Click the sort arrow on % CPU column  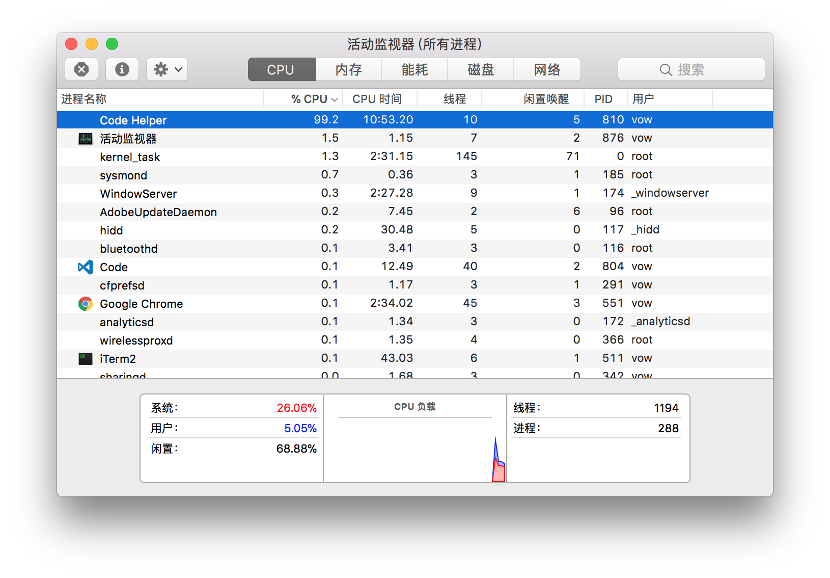point(334,99)
